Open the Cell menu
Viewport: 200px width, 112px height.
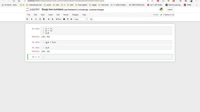click(x=58, y=15)
